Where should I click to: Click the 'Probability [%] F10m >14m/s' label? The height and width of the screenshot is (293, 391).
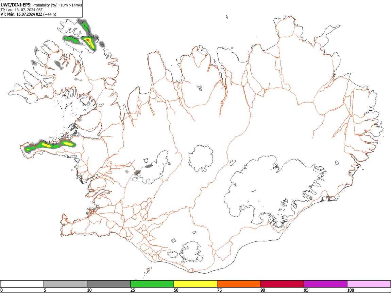[x=57, y=5]
